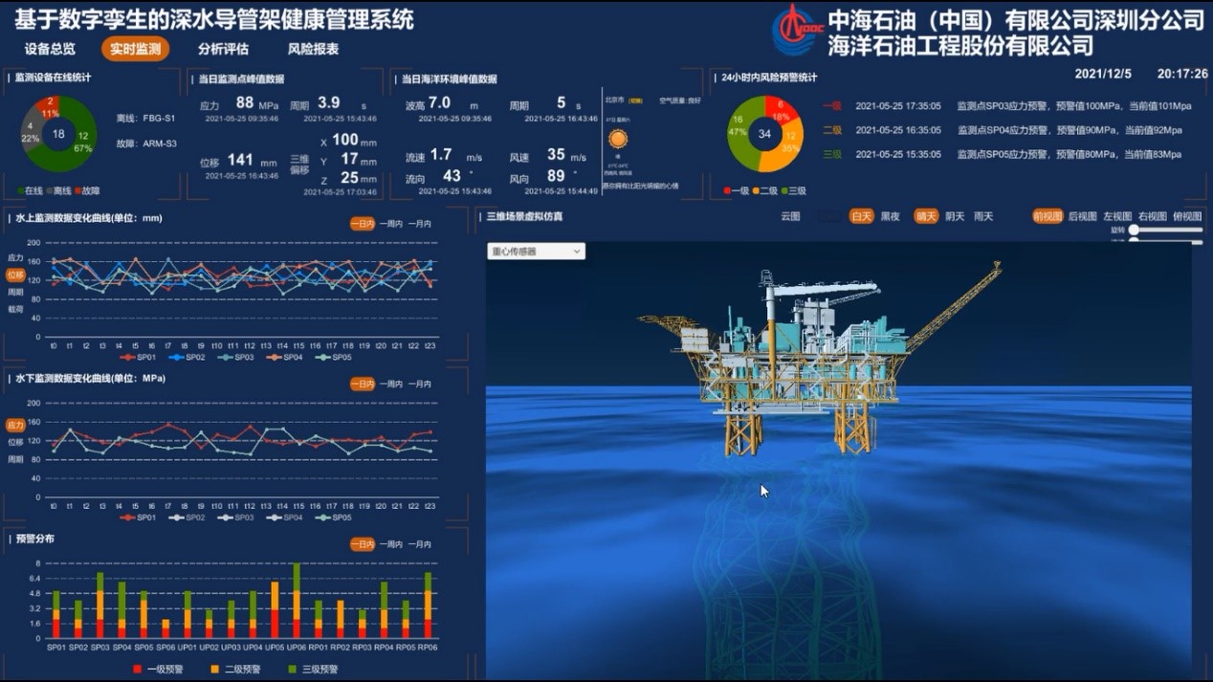Click the sun weather icon for Beijing forecast

618,140
